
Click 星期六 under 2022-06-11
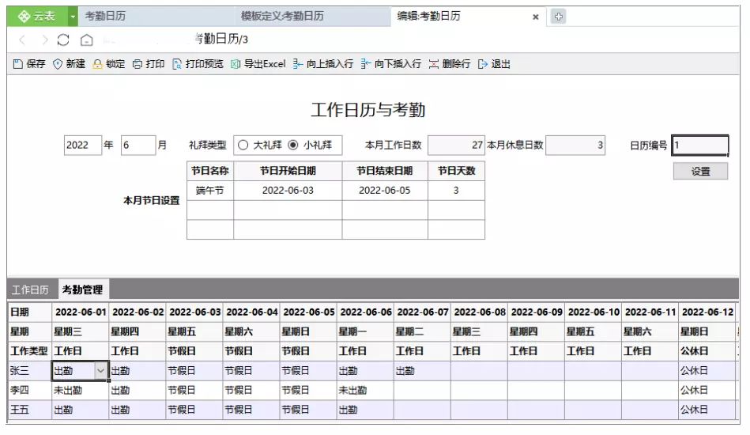point(650,331)
